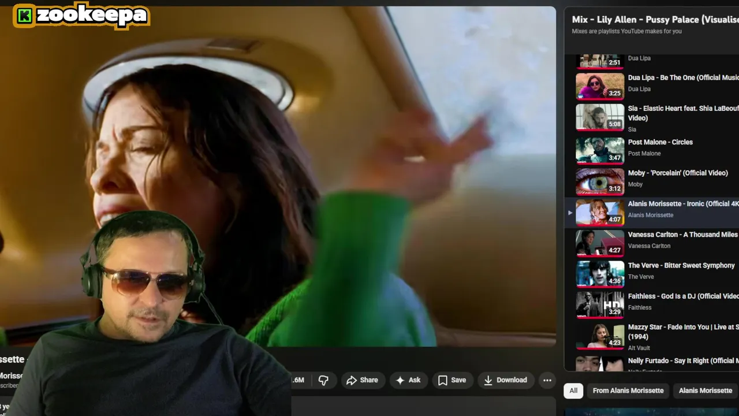
Task: Select the From Alanis Morissette chip
Action: [628, 391]
